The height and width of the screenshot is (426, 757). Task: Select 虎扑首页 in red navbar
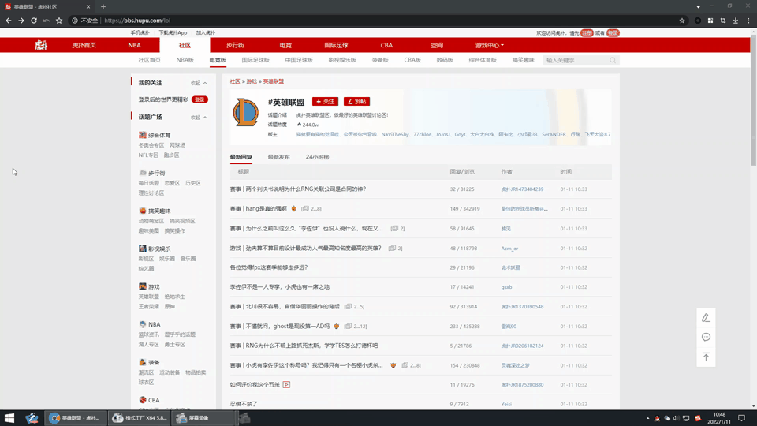click(84, 45)
